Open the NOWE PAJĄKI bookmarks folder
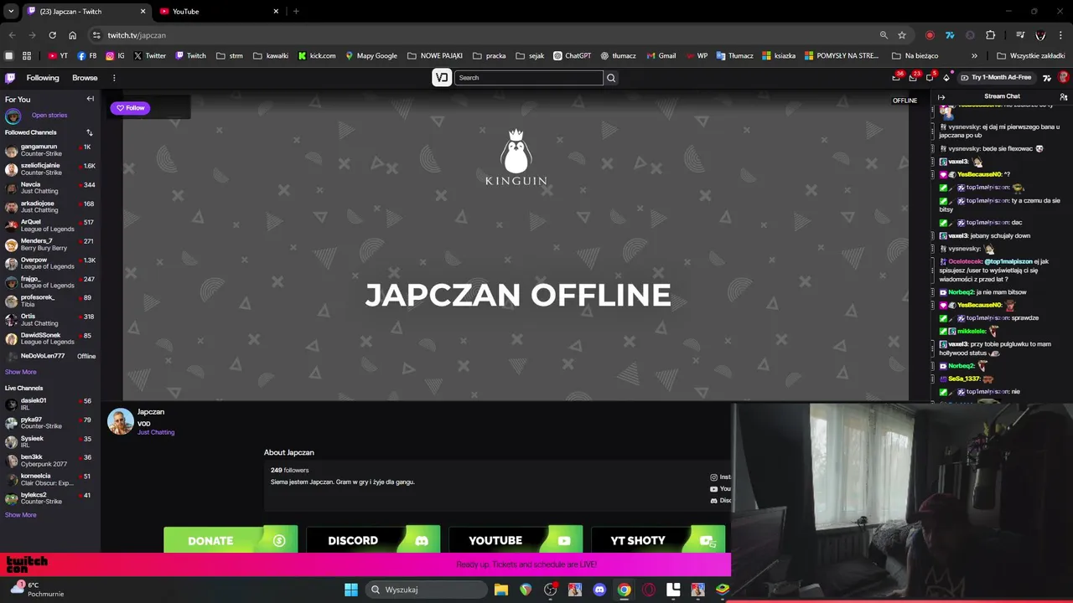 pyautogui.click(x=434, y=56)
